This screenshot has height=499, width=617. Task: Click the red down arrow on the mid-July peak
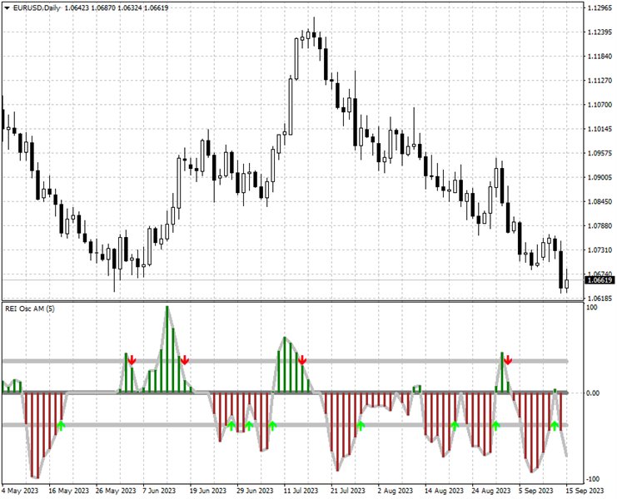click(301, 360)
